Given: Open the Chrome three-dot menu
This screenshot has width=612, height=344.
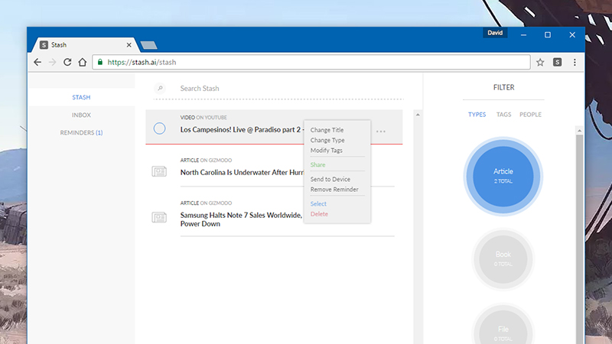Looking at the screenshot, I should click(575, 62).
